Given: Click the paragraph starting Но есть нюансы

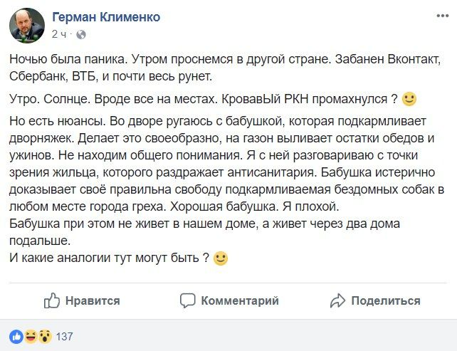Looking at the screenshot, I should point(227,164).
